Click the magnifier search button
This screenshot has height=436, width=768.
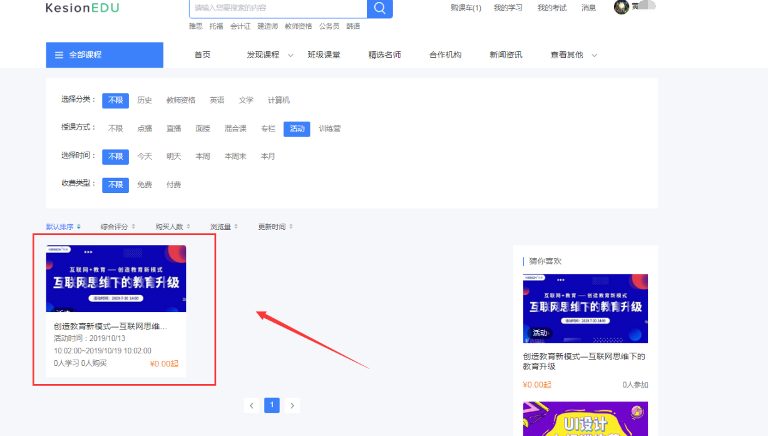point(379,8)
